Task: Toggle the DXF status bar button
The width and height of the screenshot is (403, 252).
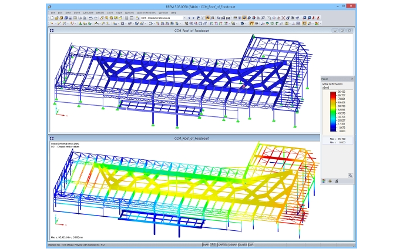Action: 251,245
